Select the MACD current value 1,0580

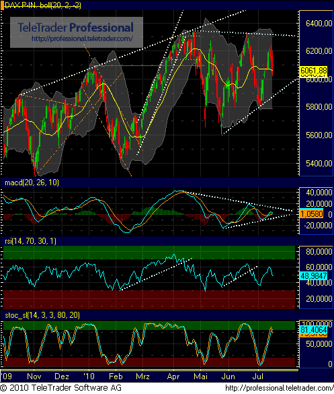point(311,214)
